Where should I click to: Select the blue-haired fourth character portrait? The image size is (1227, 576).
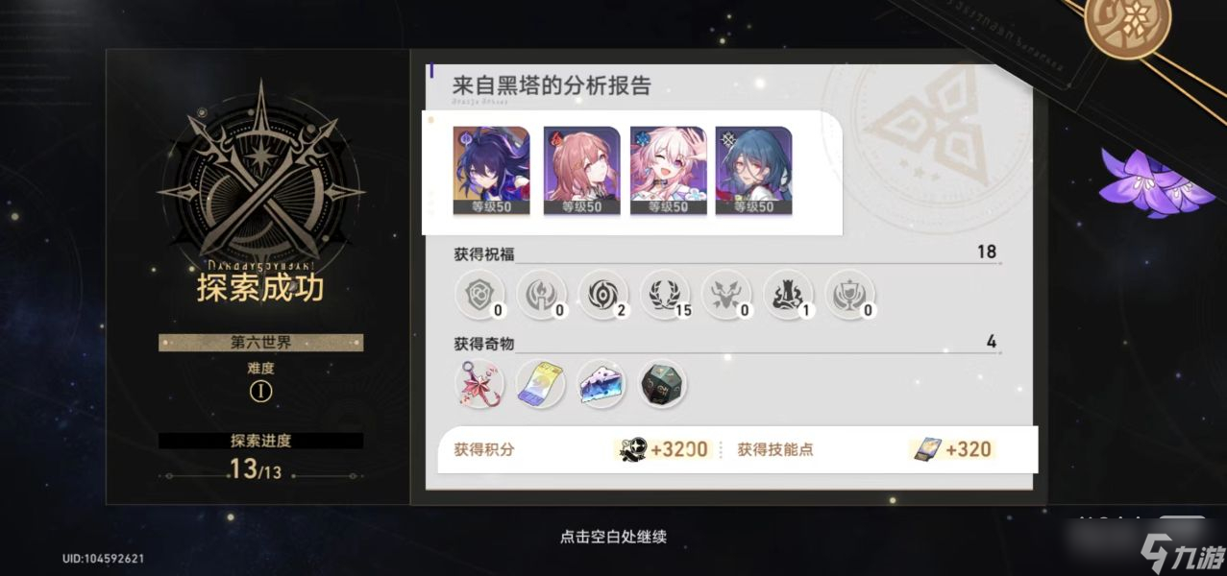[753, 170]
